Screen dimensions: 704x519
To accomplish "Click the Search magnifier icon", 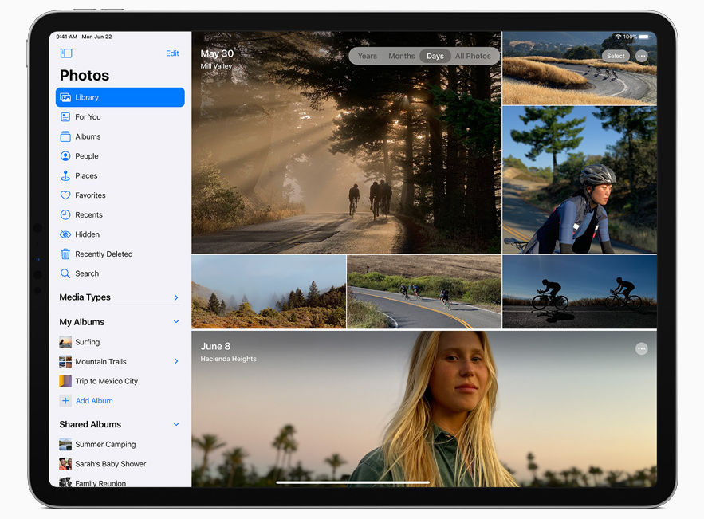I will [65, 273].
